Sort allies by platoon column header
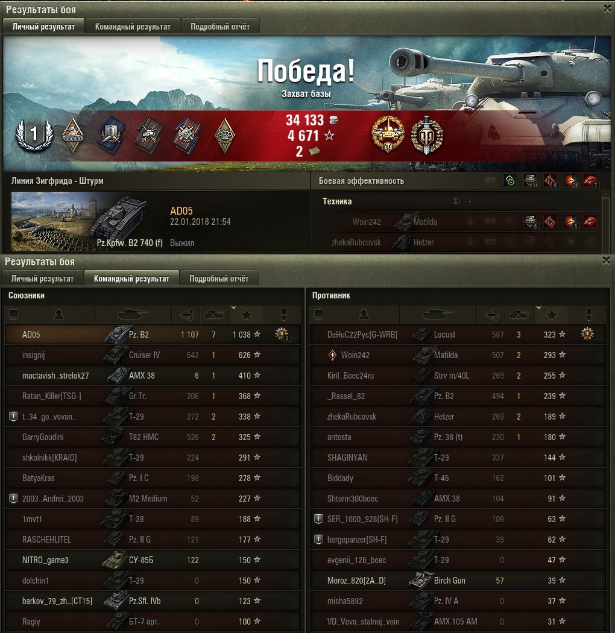This screenshot has height=633, width=615. (x=13, y=315)
